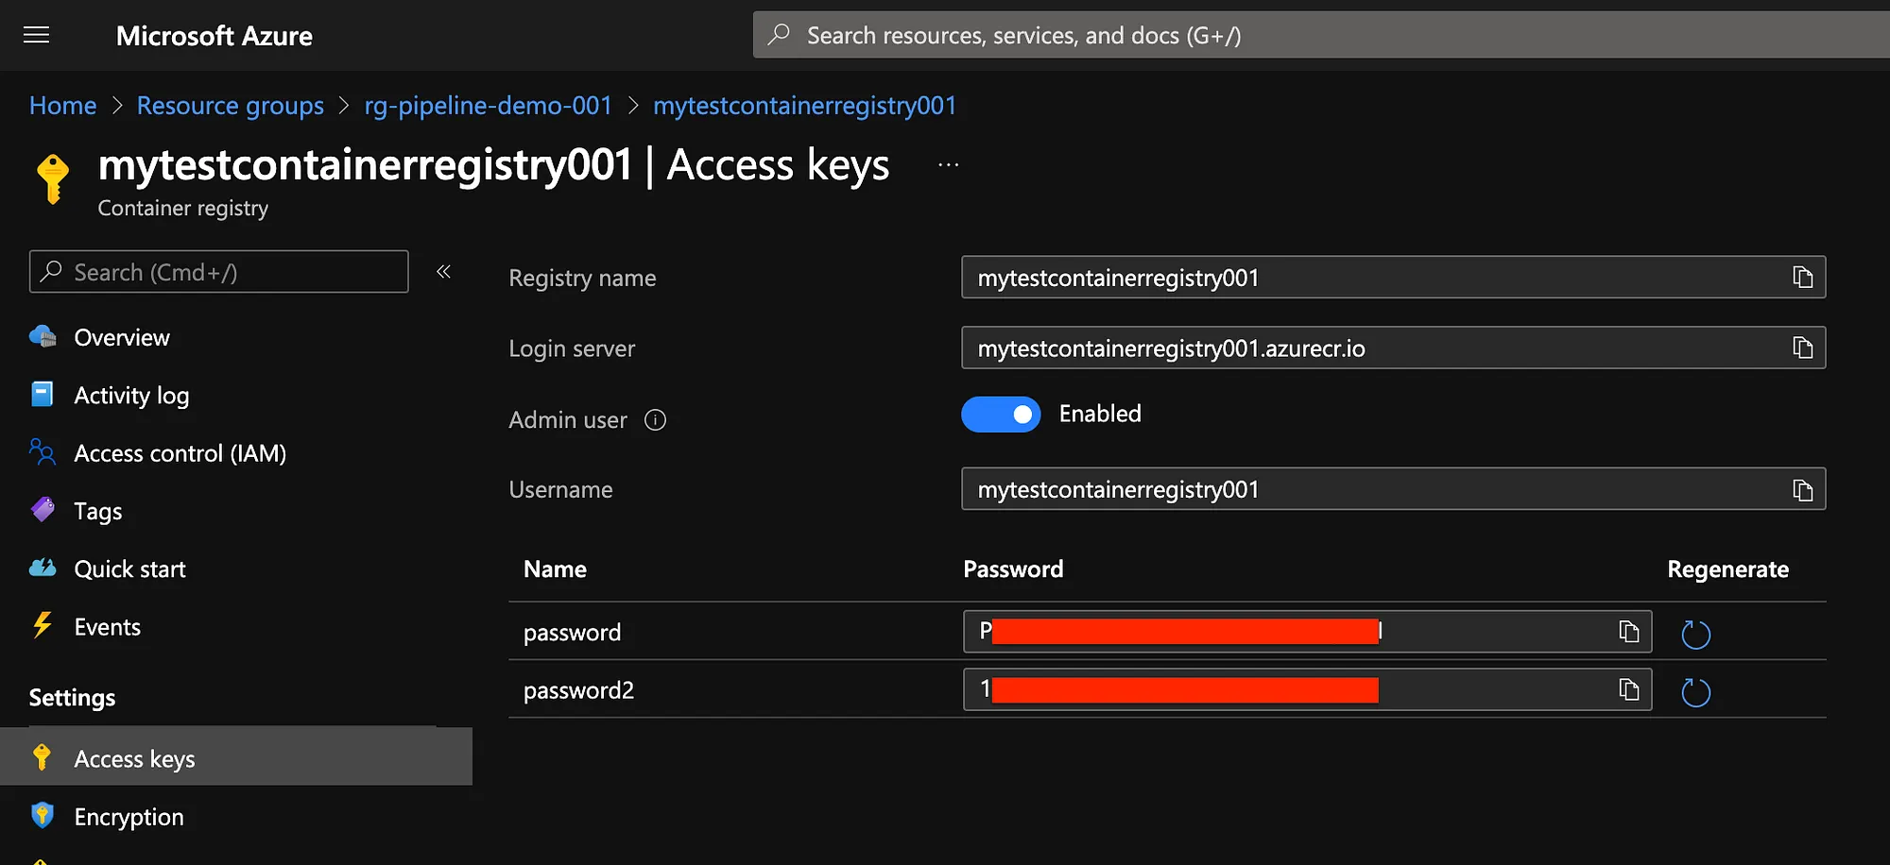Image resolution: width=1890 pixels, height=865 pixels.
Task: Click the Microsoft Azure logo text
Action: tap(215, 36)
